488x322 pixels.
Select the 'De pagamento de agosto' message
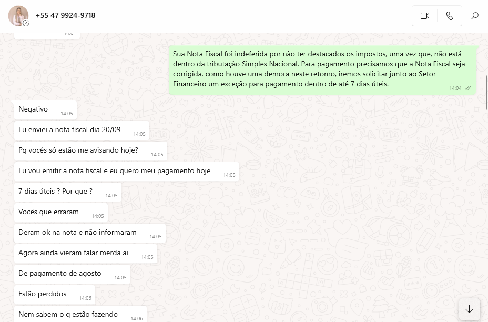pos(72,274)
